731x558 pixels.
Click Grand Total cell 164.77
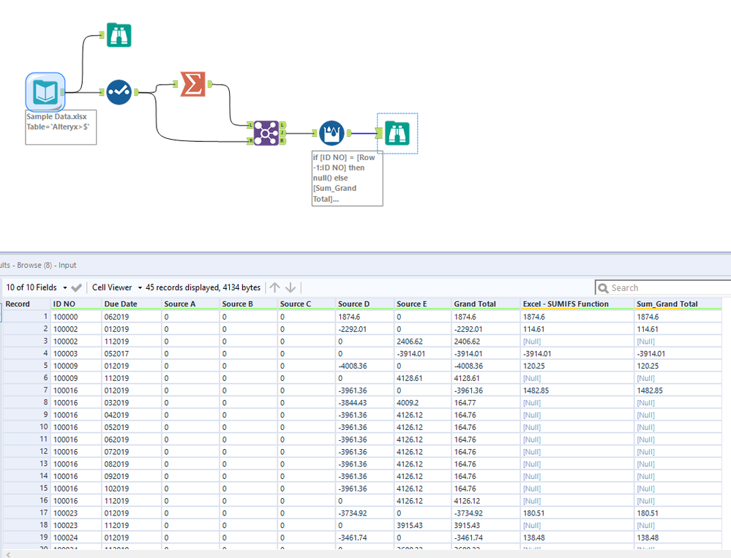pyautogui.click(x=485, y=403)
